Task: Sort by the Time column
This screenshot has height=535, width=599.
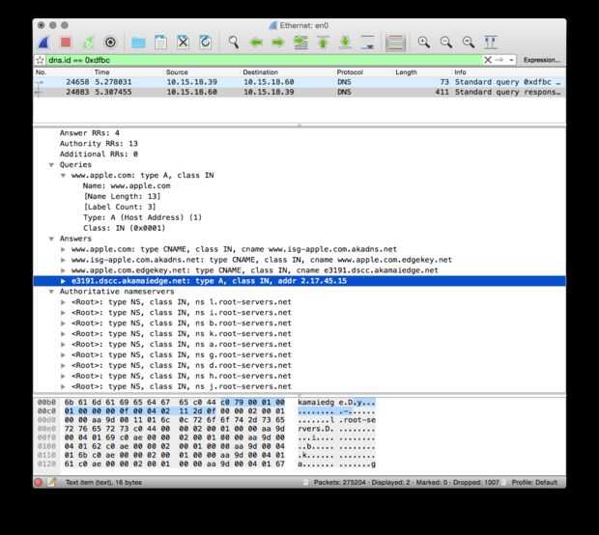Action: click(x=102, y=72)
